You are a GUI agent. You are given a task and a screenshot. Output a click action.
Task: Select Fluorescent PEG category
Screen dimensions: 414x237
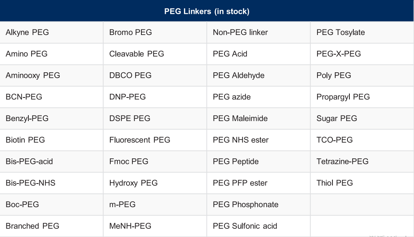click(139, 140)
